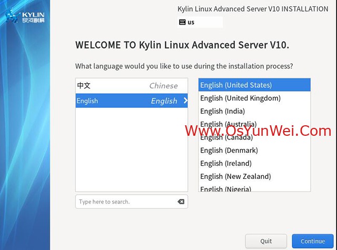Choose English (Nigeria) locale
This screenshot has width=337, height=250.
coord(254,188)
